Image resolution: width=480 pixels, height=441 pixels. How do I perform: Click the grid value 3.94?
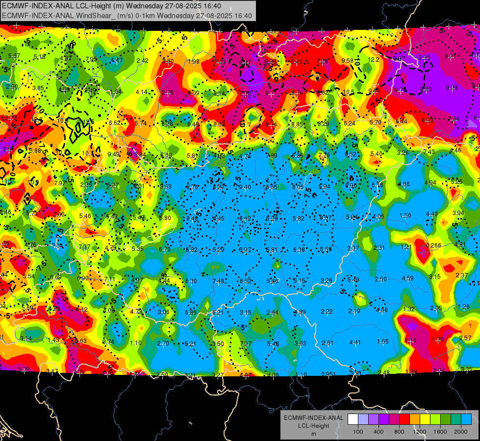pos(458,213)
